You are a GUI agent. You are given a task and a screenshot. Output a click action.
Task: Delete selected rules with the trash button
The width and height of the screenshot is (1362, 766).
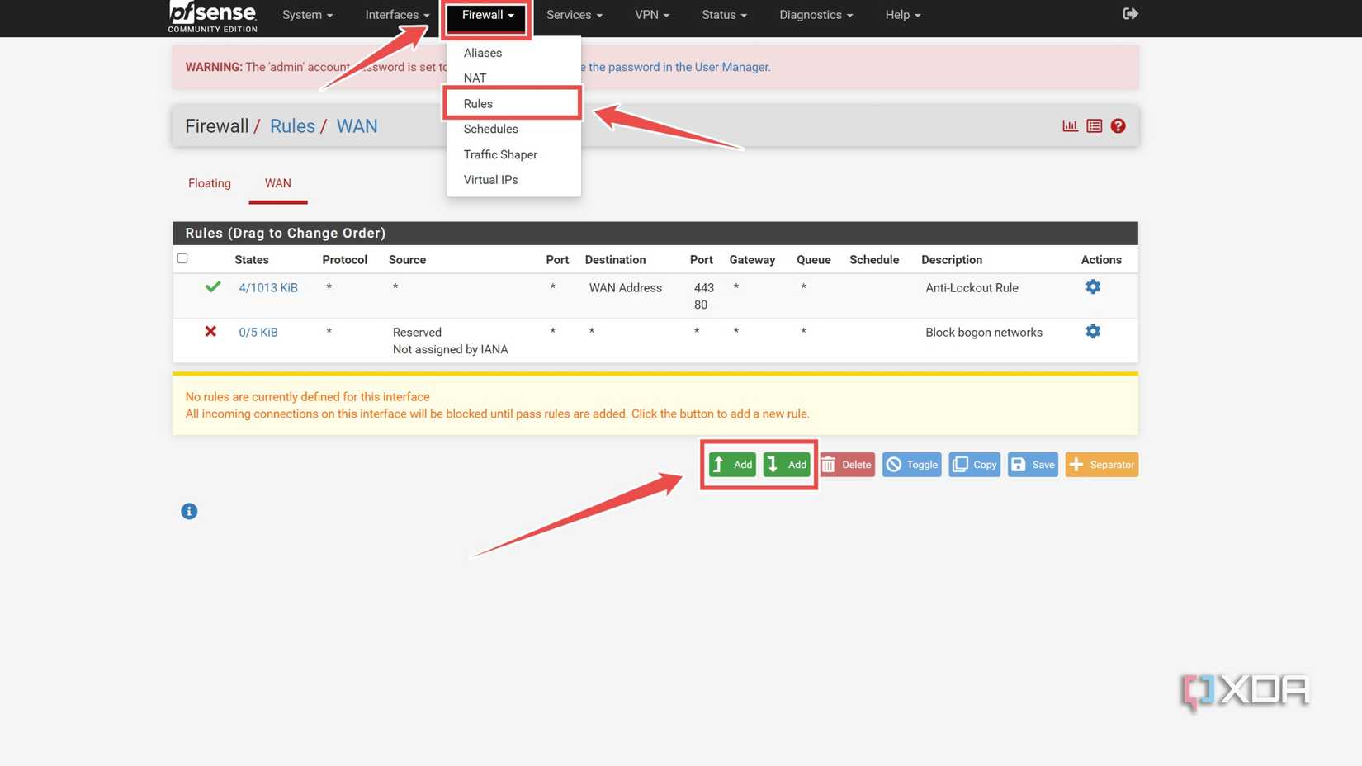pyautogui.click(x=846, y=464)
